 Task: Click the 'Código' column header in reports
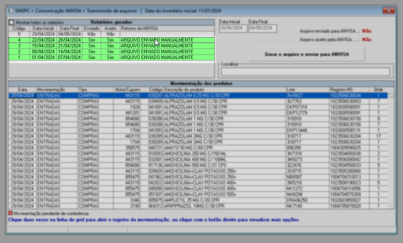coord(19,28)
